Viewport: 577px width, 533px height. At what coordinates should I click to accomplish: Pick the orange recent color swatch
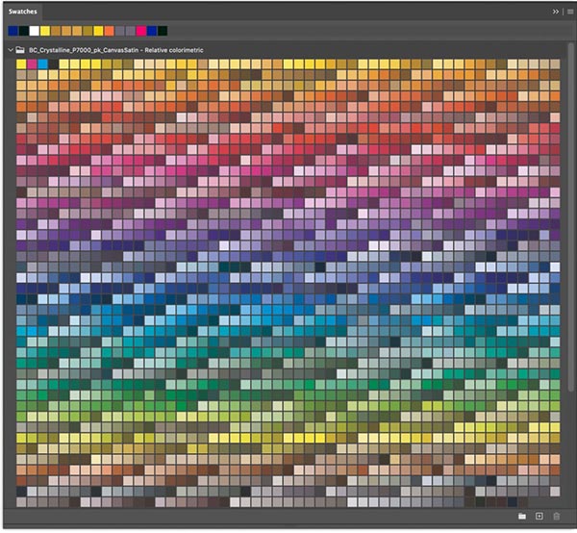point(110,31)
